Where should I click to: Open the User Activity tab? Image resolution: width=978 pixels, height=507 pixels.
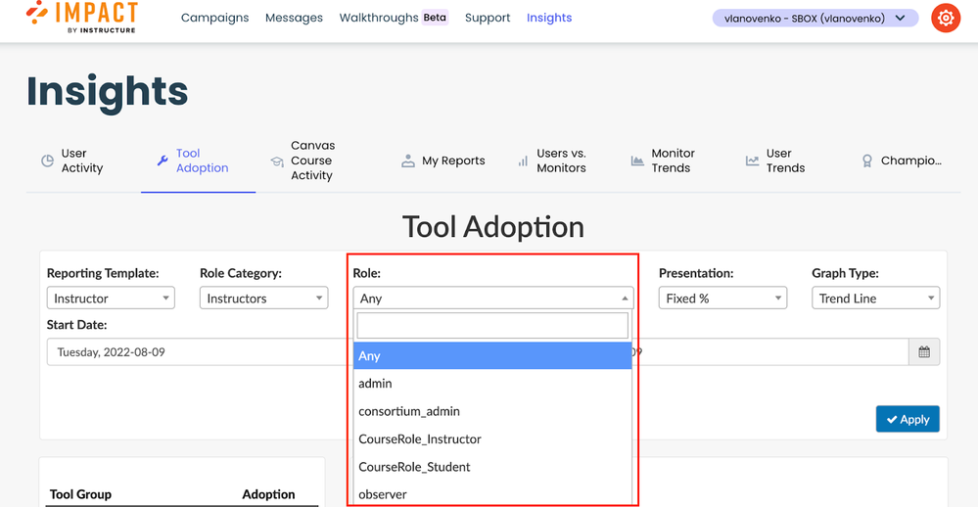pyautogui.click(x=72, y=161)
